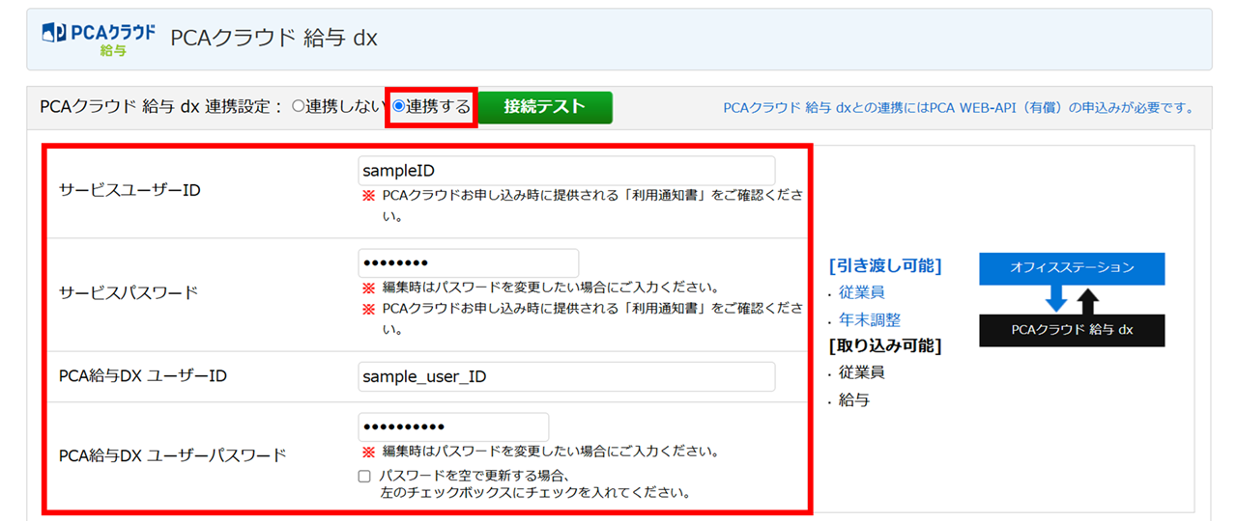Viewport: 1237px width, 521px height.
Task: Click the 取り込み可能 heading
Action: click(885, 345)
